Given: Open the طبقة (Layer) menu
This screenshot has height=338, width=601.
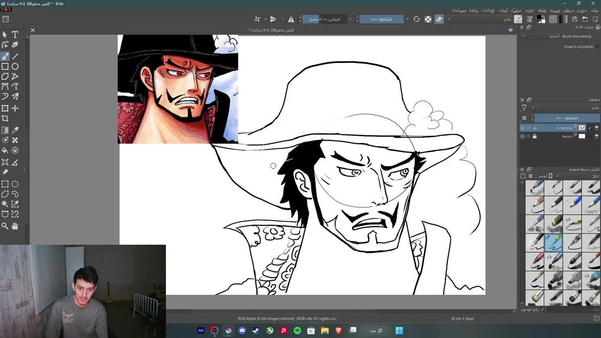Looking at the screenshot, I should [x=542, y=10].
